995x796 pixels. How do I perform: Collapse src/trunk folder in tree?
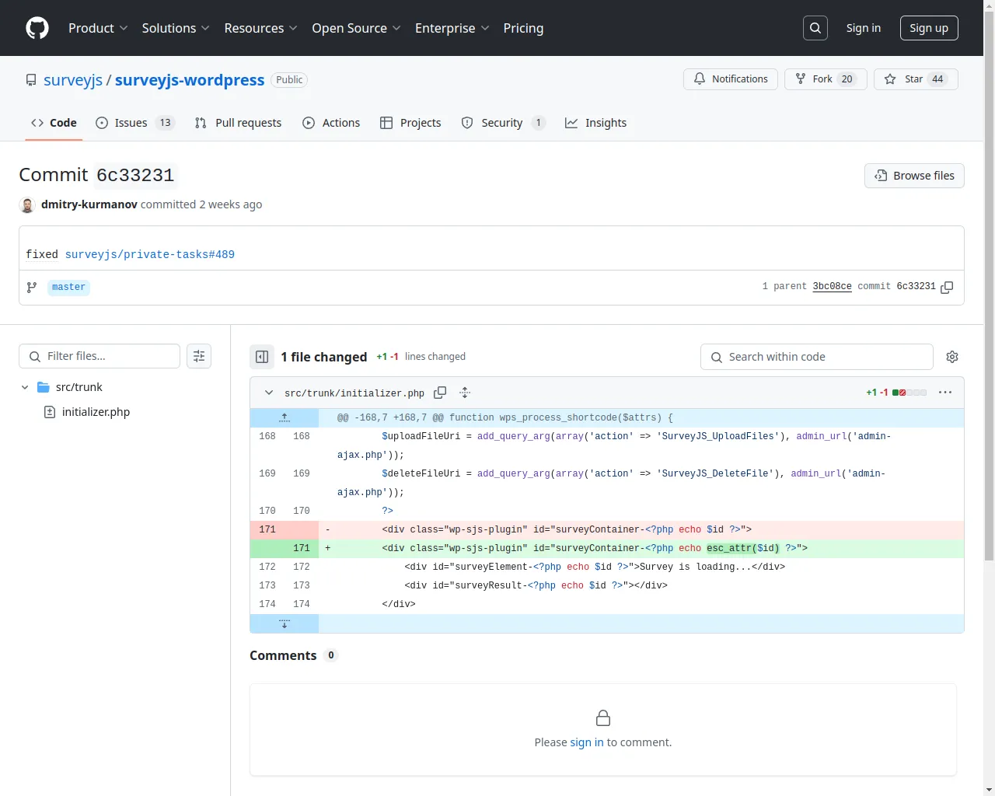click(25, 387)
